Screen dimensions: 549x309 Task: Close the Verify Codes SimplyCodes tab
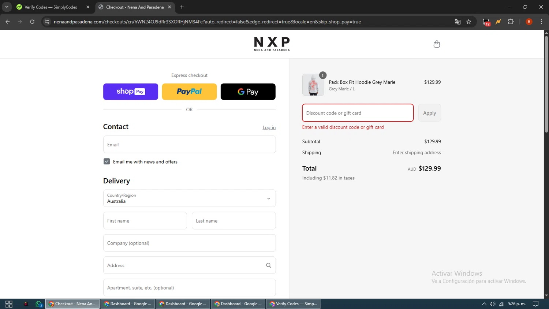[x=88, y=7]
